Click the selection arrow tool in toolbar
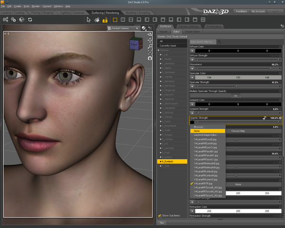Screen dimensions: 285x228 pyautogui.click(x=88, y=20)
